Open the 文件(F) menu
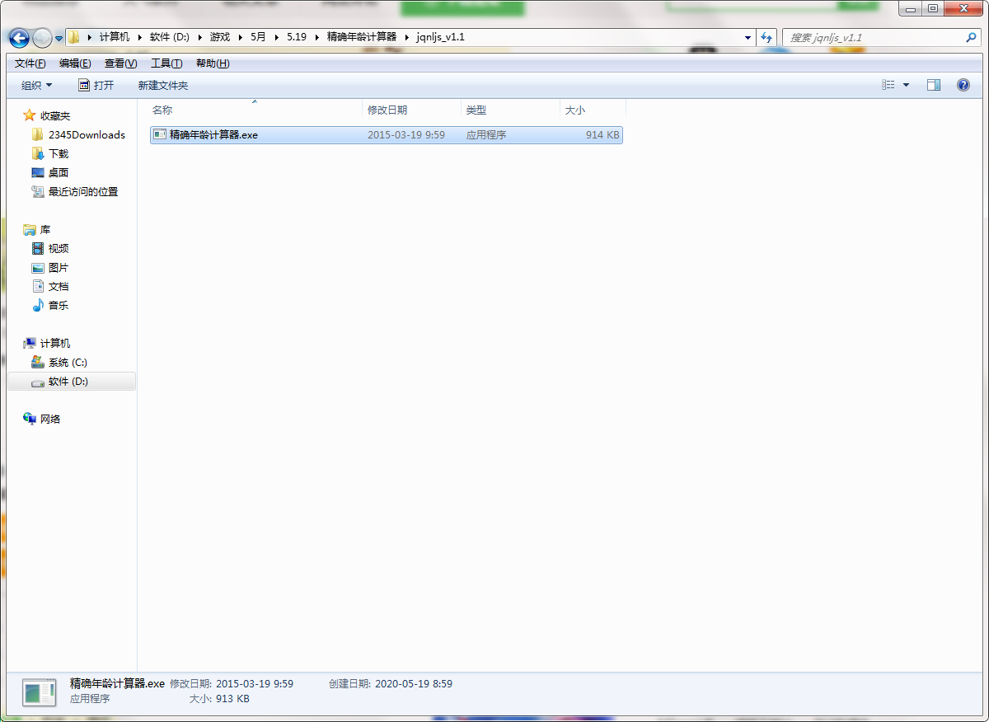Screen dimensions: 989x722 [x=30, y=63]
